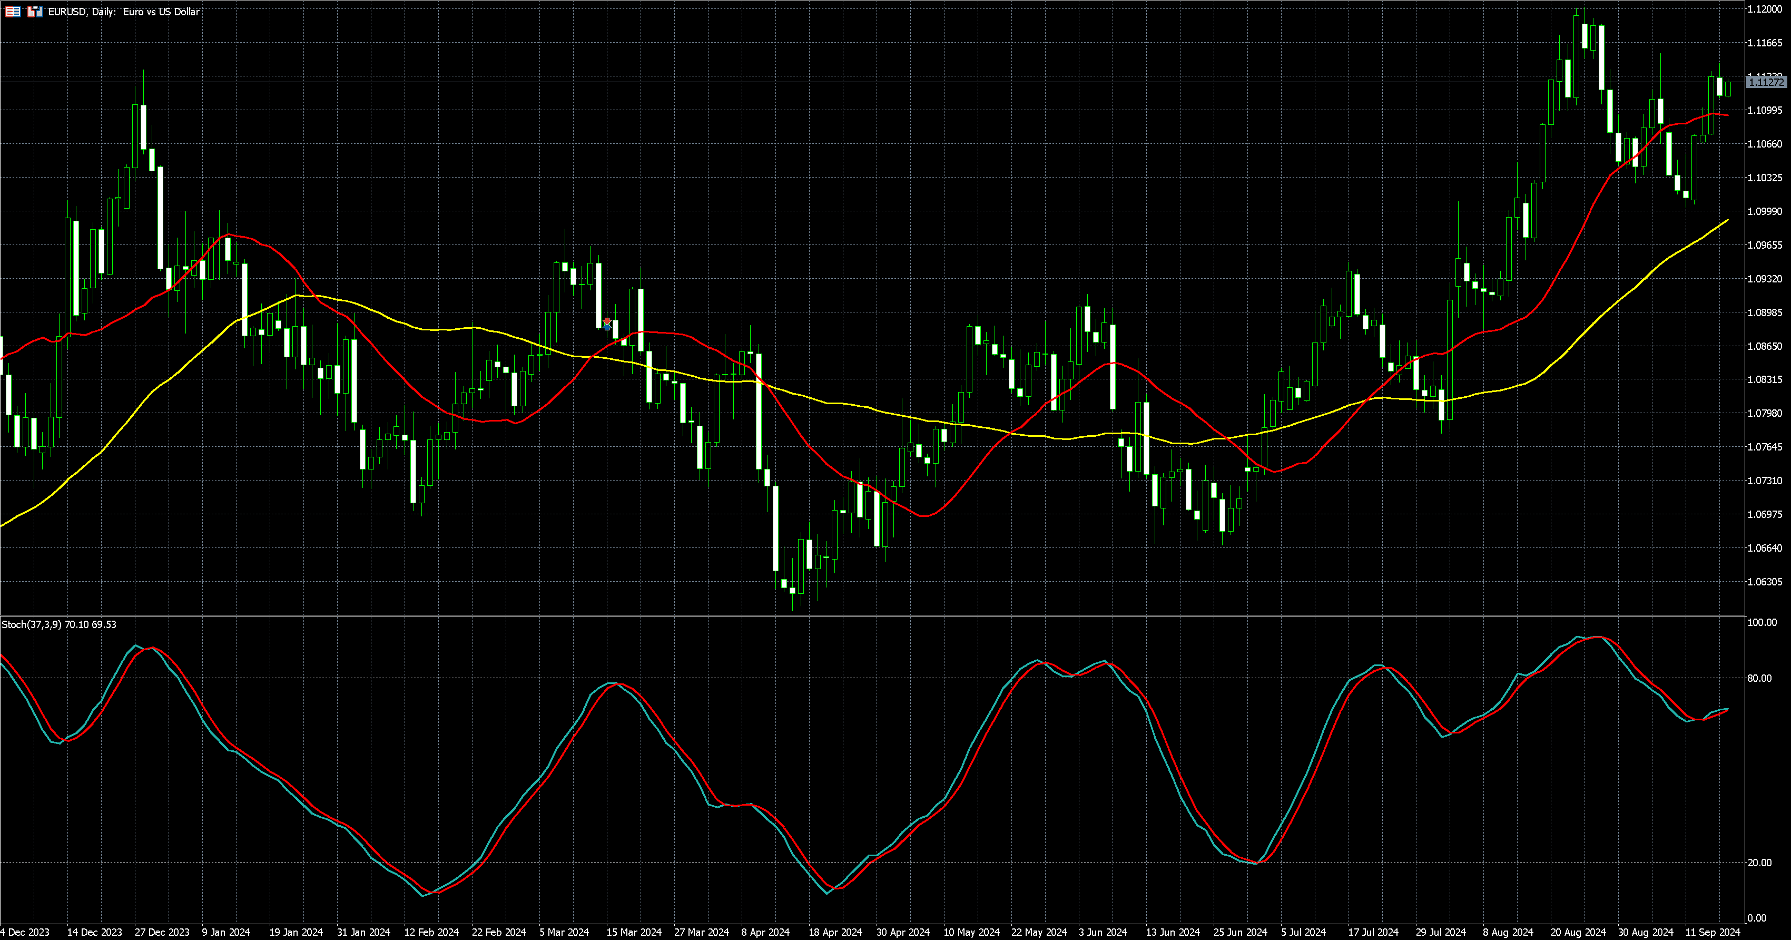The width and height of the screenshot is (1791, 940).
Task: Click the 5 Mar 2024 date label
Action: [564, 932]
